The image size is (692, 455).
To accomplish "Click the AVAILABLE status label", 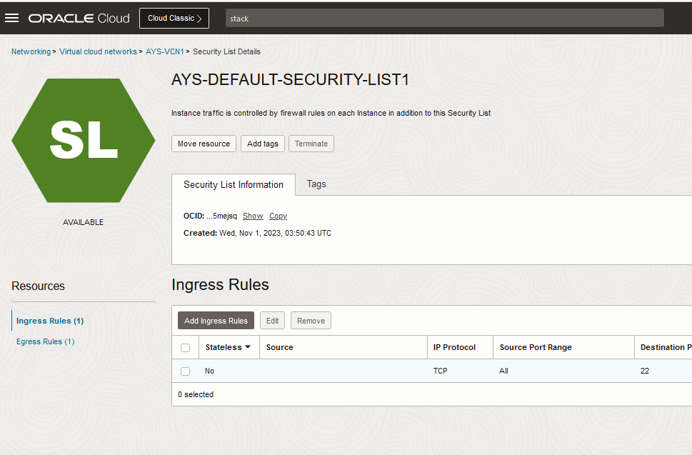I will [x=83, y=222].
